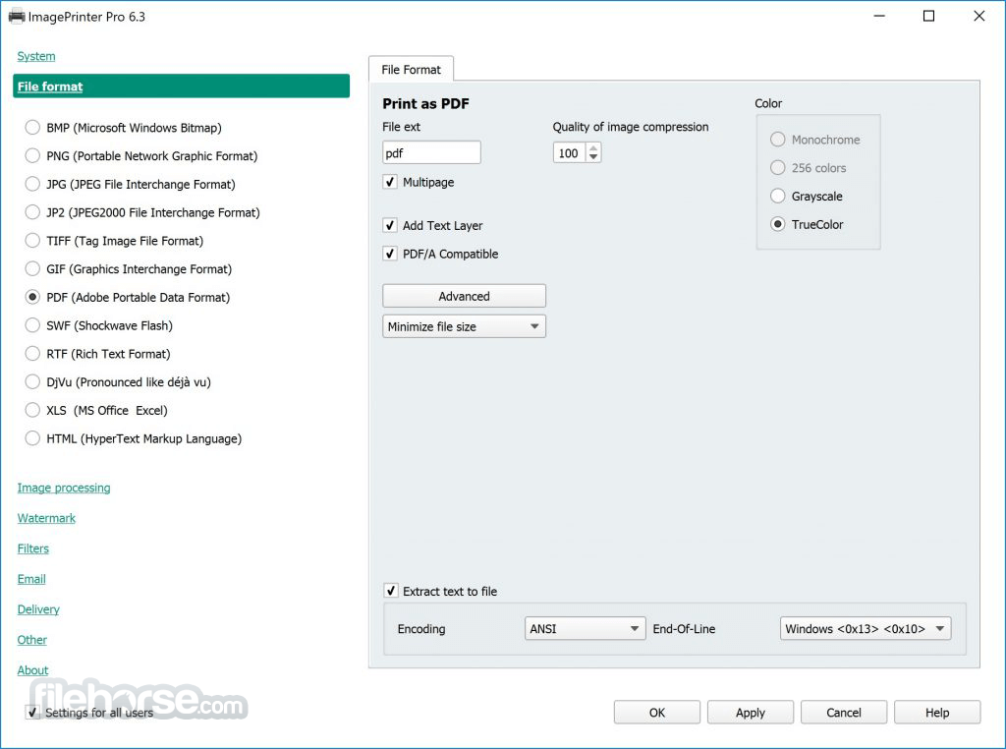1006x749 pixels.
Task: Select RTF (Rich Text Format)
Action: click(x=32, y=354)
